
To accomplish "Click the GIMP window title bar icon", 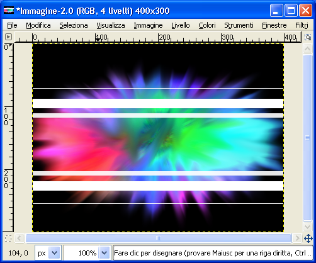I will [x=9, y=10].
